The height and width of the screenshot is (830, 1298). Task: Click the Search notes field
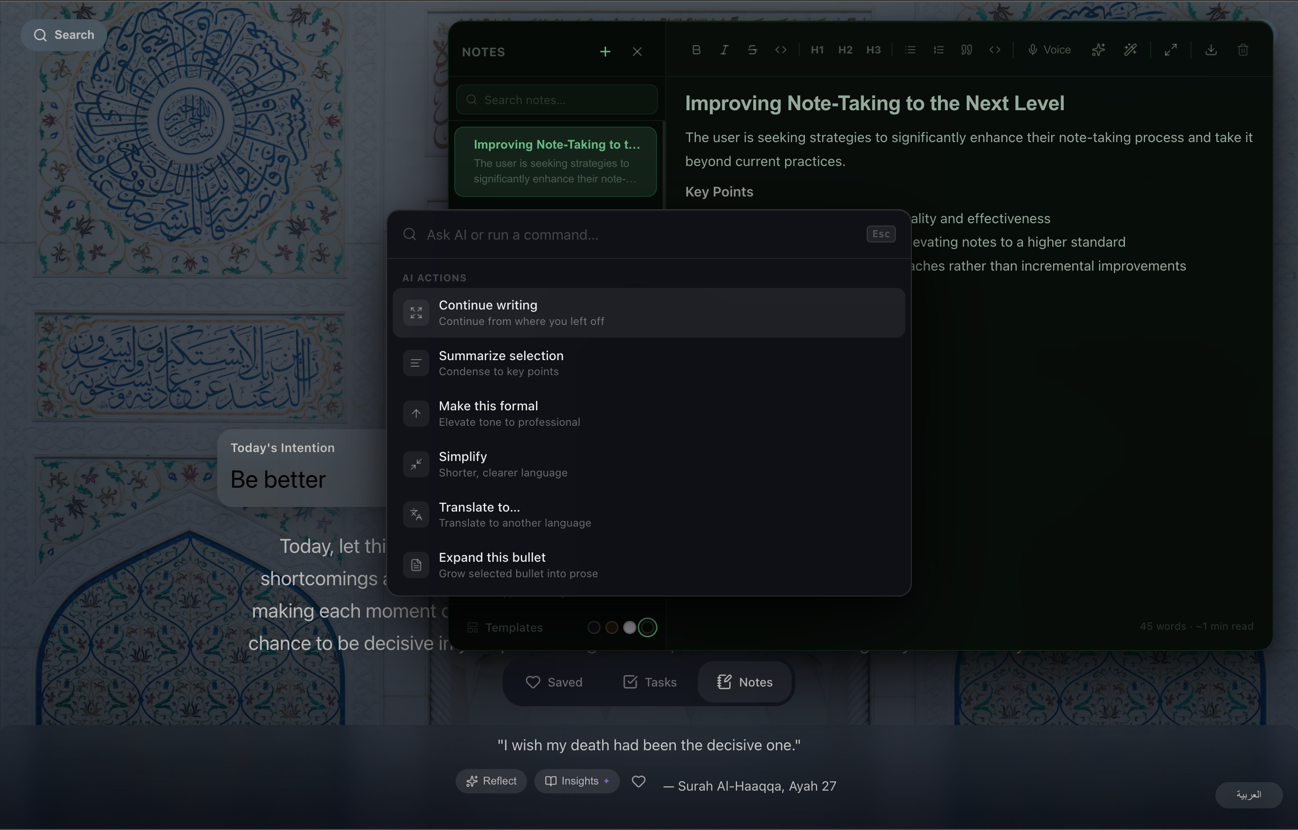point(557,100)
